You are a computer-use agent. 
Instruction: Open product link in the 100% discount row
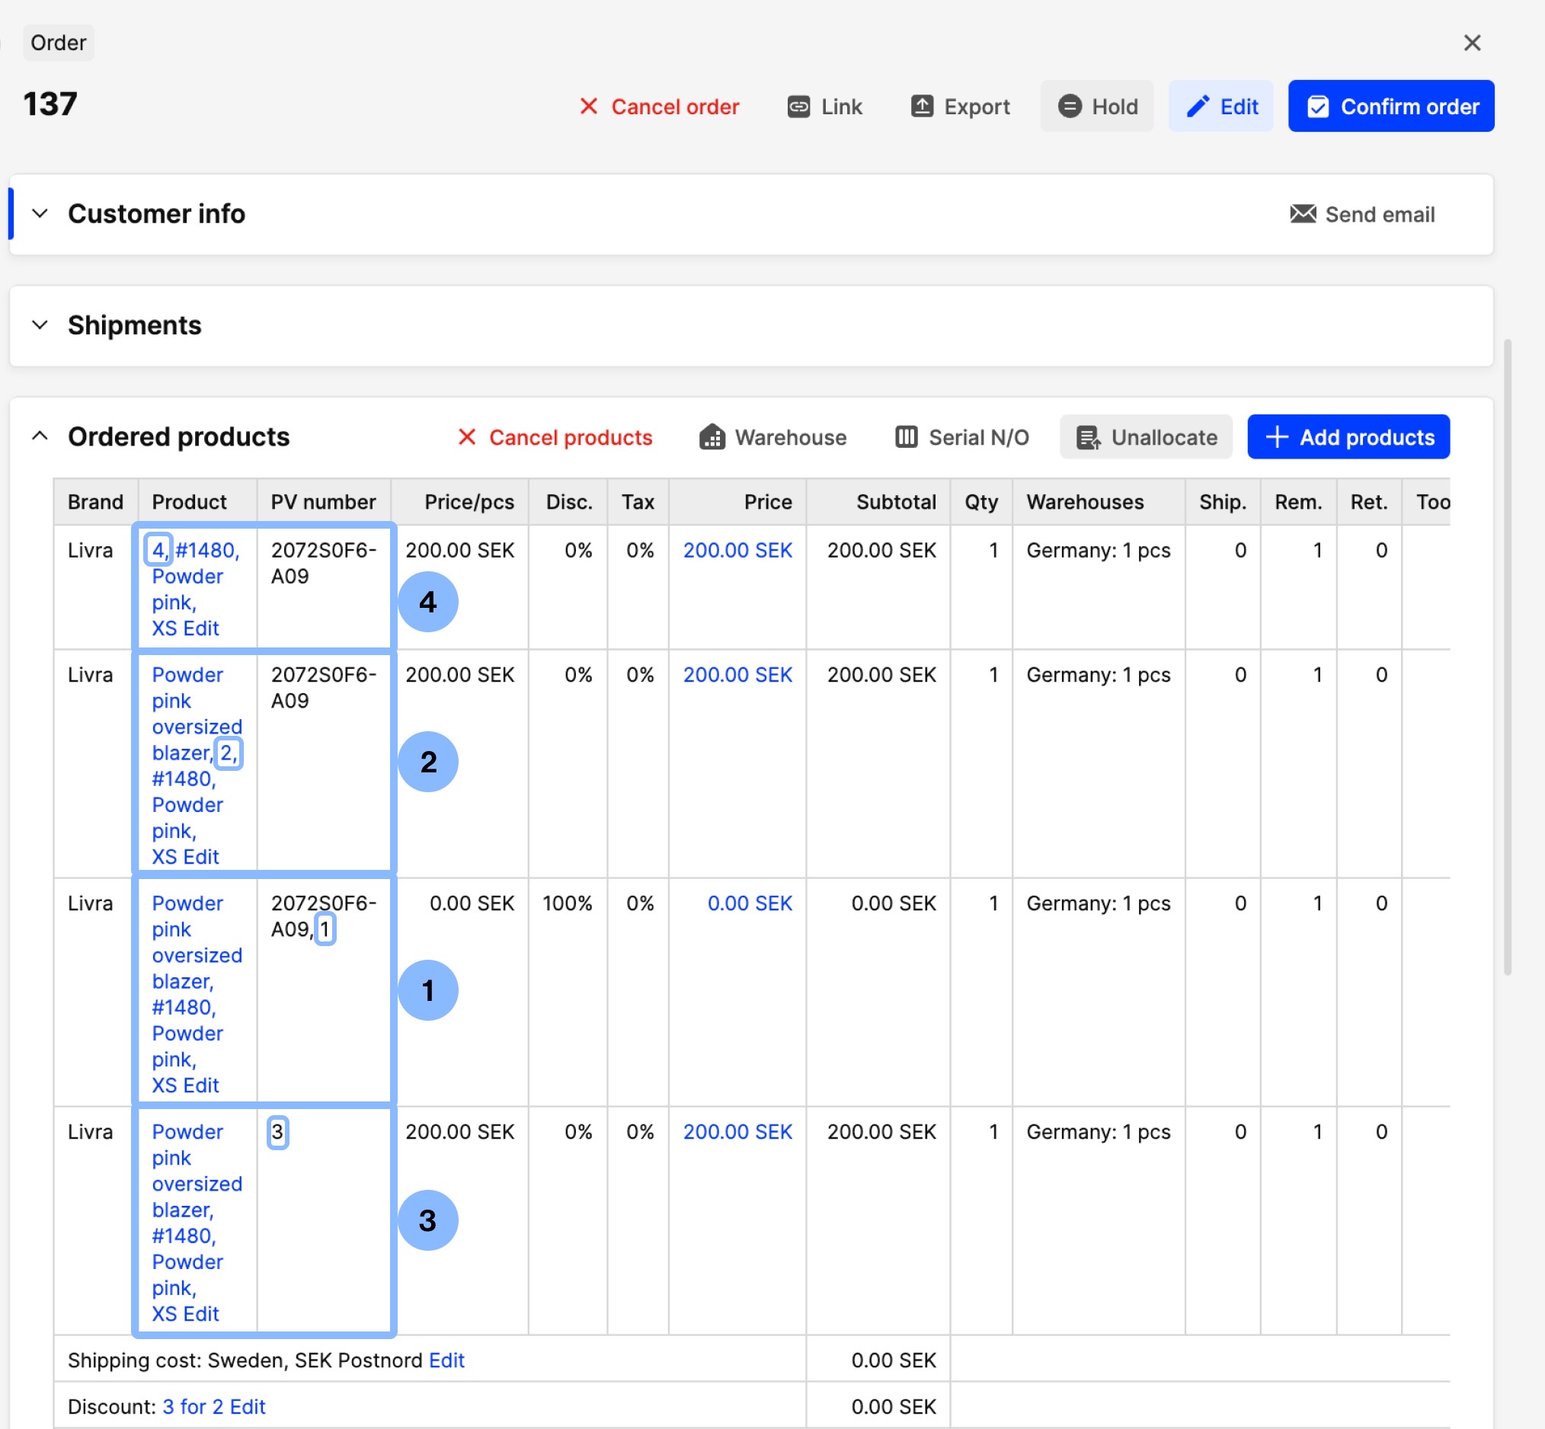197,993
